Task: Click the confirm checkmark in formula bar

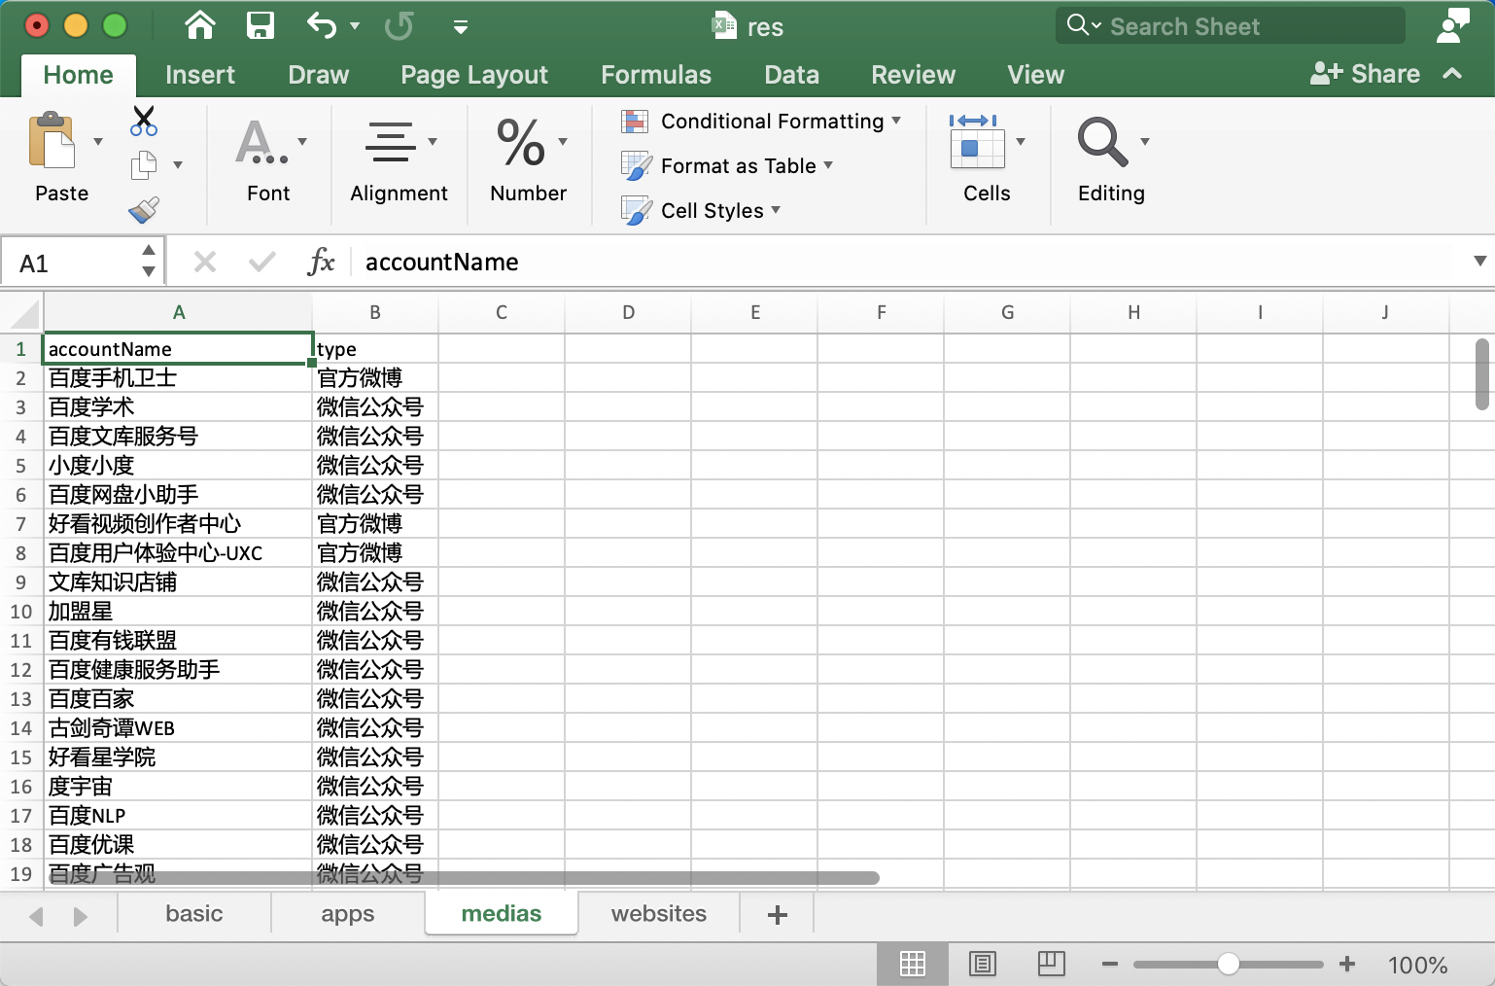Action: click(x=261, y=262)
